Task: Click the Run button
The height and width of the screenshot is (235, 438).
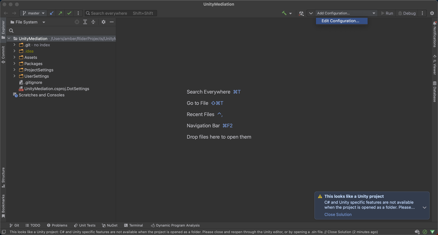Action: point(387,13)
